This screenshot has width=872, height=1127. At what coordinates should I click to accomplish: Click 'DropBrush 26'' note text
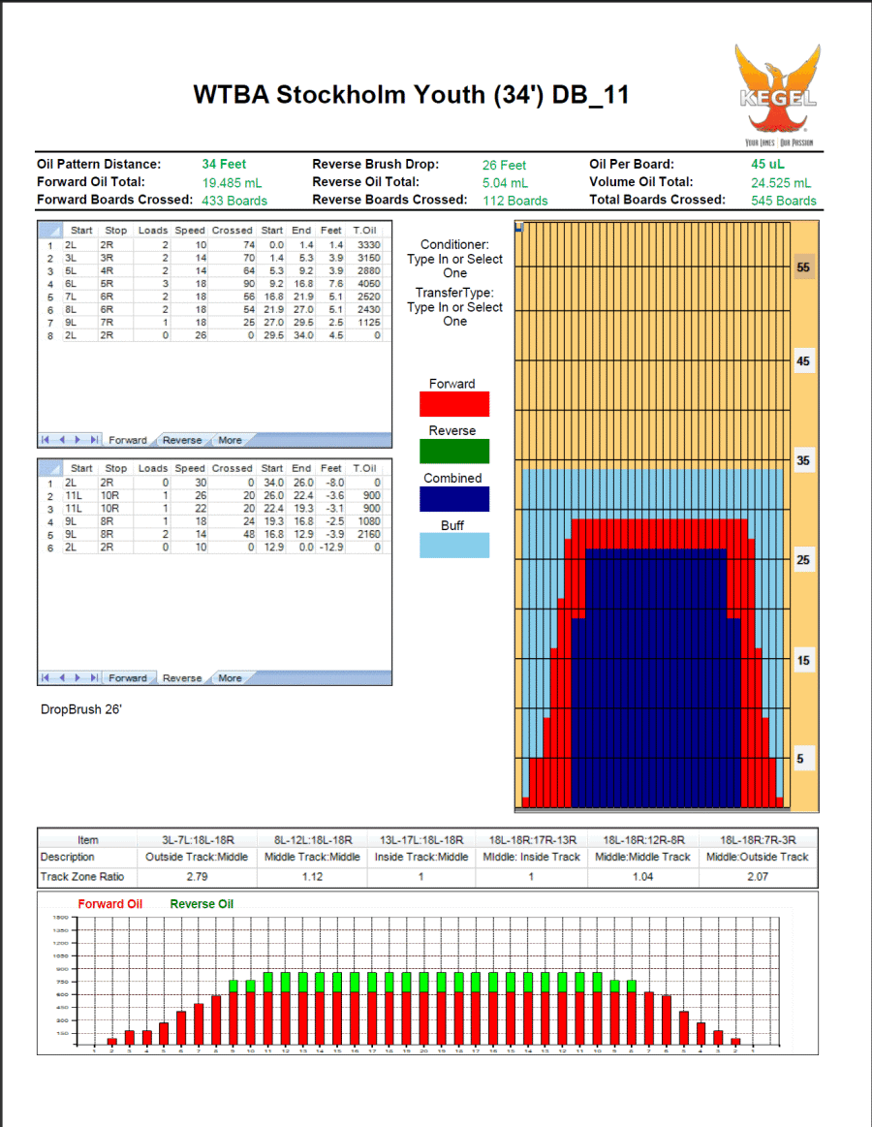click(81, 709)
